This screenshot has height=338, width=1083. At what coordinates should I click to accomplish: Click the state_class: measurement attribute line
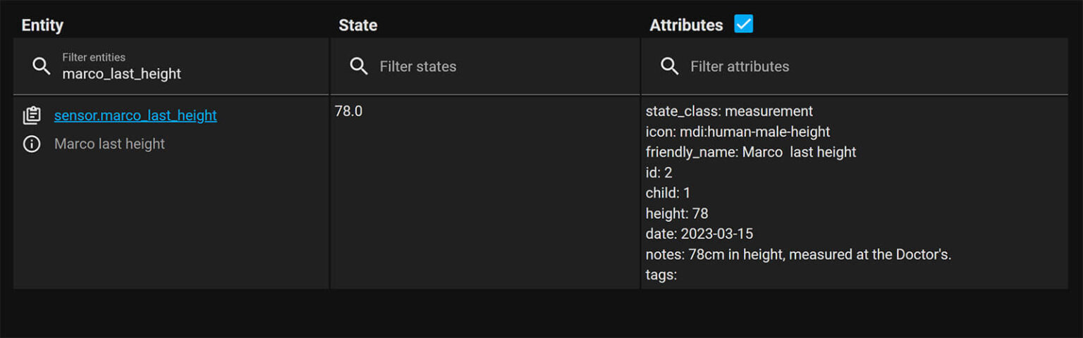[729, 111]
